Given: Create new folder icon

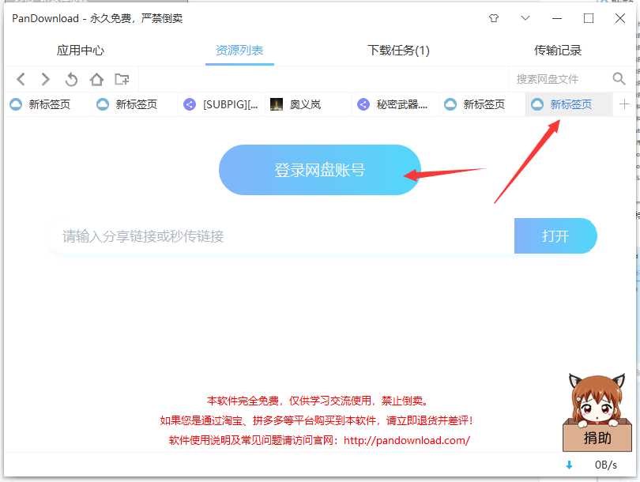Looking at the screenshot, I should click(122, 79).
